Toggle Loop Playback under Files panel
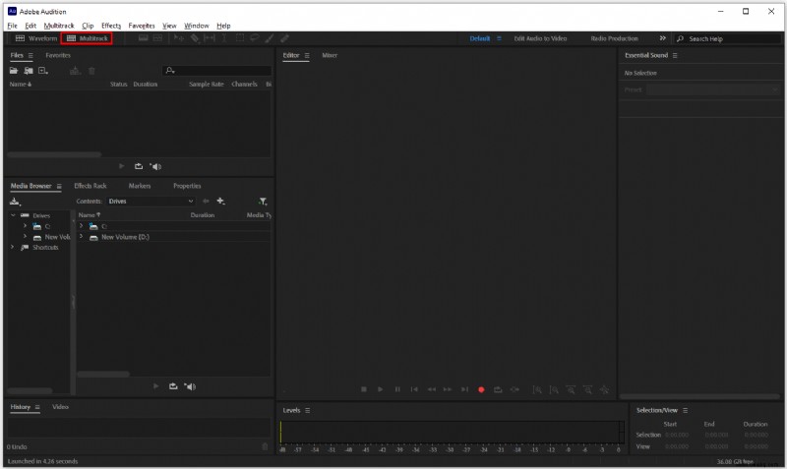 (139, 166)
